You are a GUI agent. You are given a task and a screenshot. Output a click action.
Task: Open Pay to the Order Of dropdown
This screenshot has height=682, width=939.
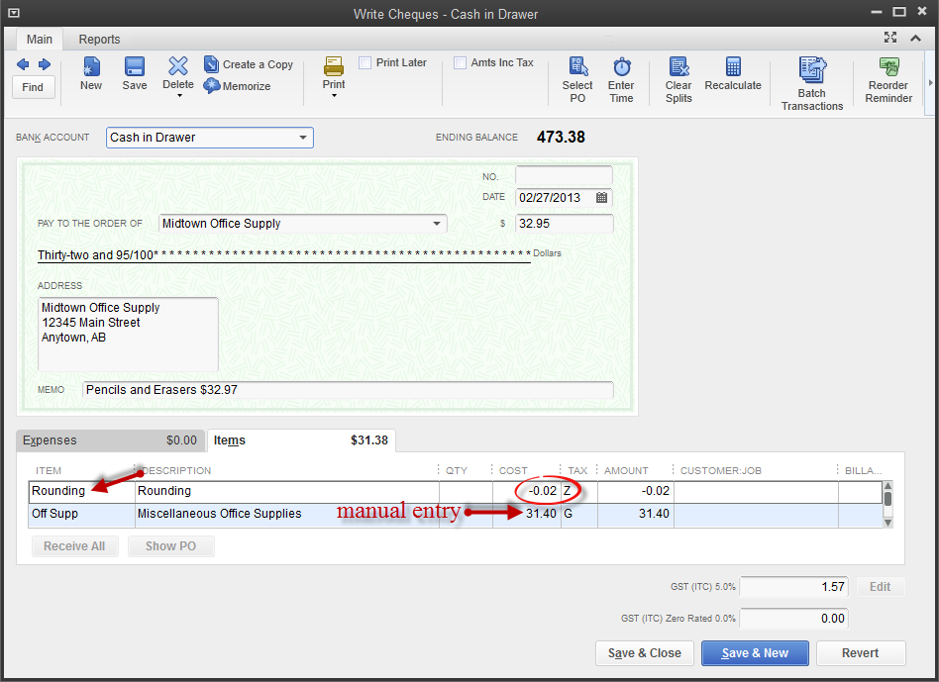pos(437,224)
